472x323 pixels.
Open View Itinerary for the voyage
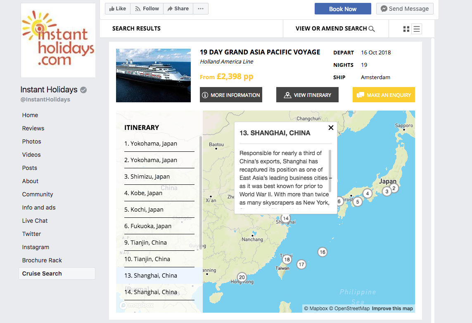307,94
